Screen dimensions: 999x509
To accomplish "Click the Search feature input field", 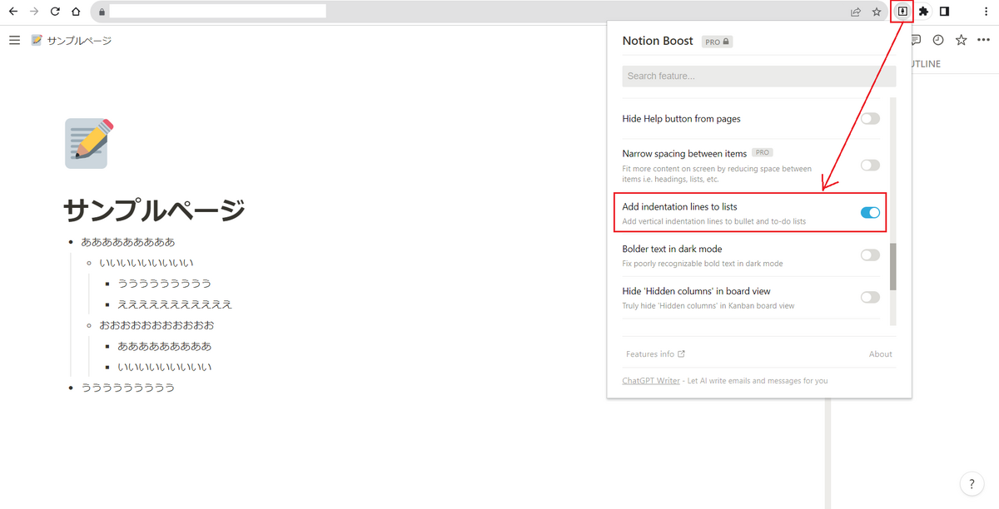I will pos(759,76).
